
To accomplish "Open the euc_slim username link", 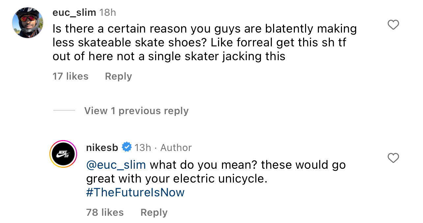I will [x=74, y=12].
